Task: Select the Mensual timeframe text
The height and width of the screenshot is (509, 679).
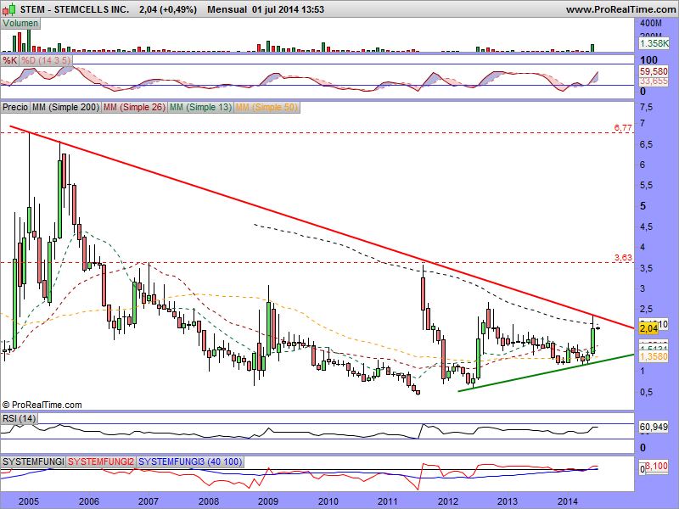Action: click(227, 9)
